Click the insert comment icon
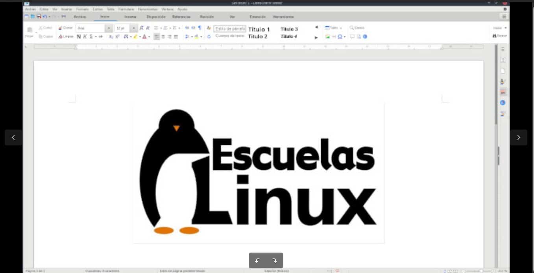The width and height of the screenshot is (534, 273). click(352, 37)
